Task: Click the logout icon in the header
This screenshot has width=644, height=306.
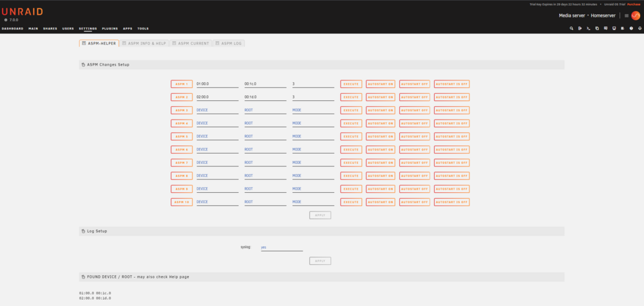Action: click(x=580, y=28)
